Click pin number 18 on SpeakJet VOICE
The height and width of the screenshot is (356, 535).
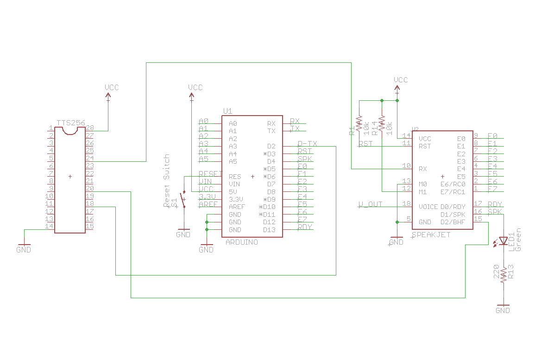pyautogui.click(x=406, y=204)
